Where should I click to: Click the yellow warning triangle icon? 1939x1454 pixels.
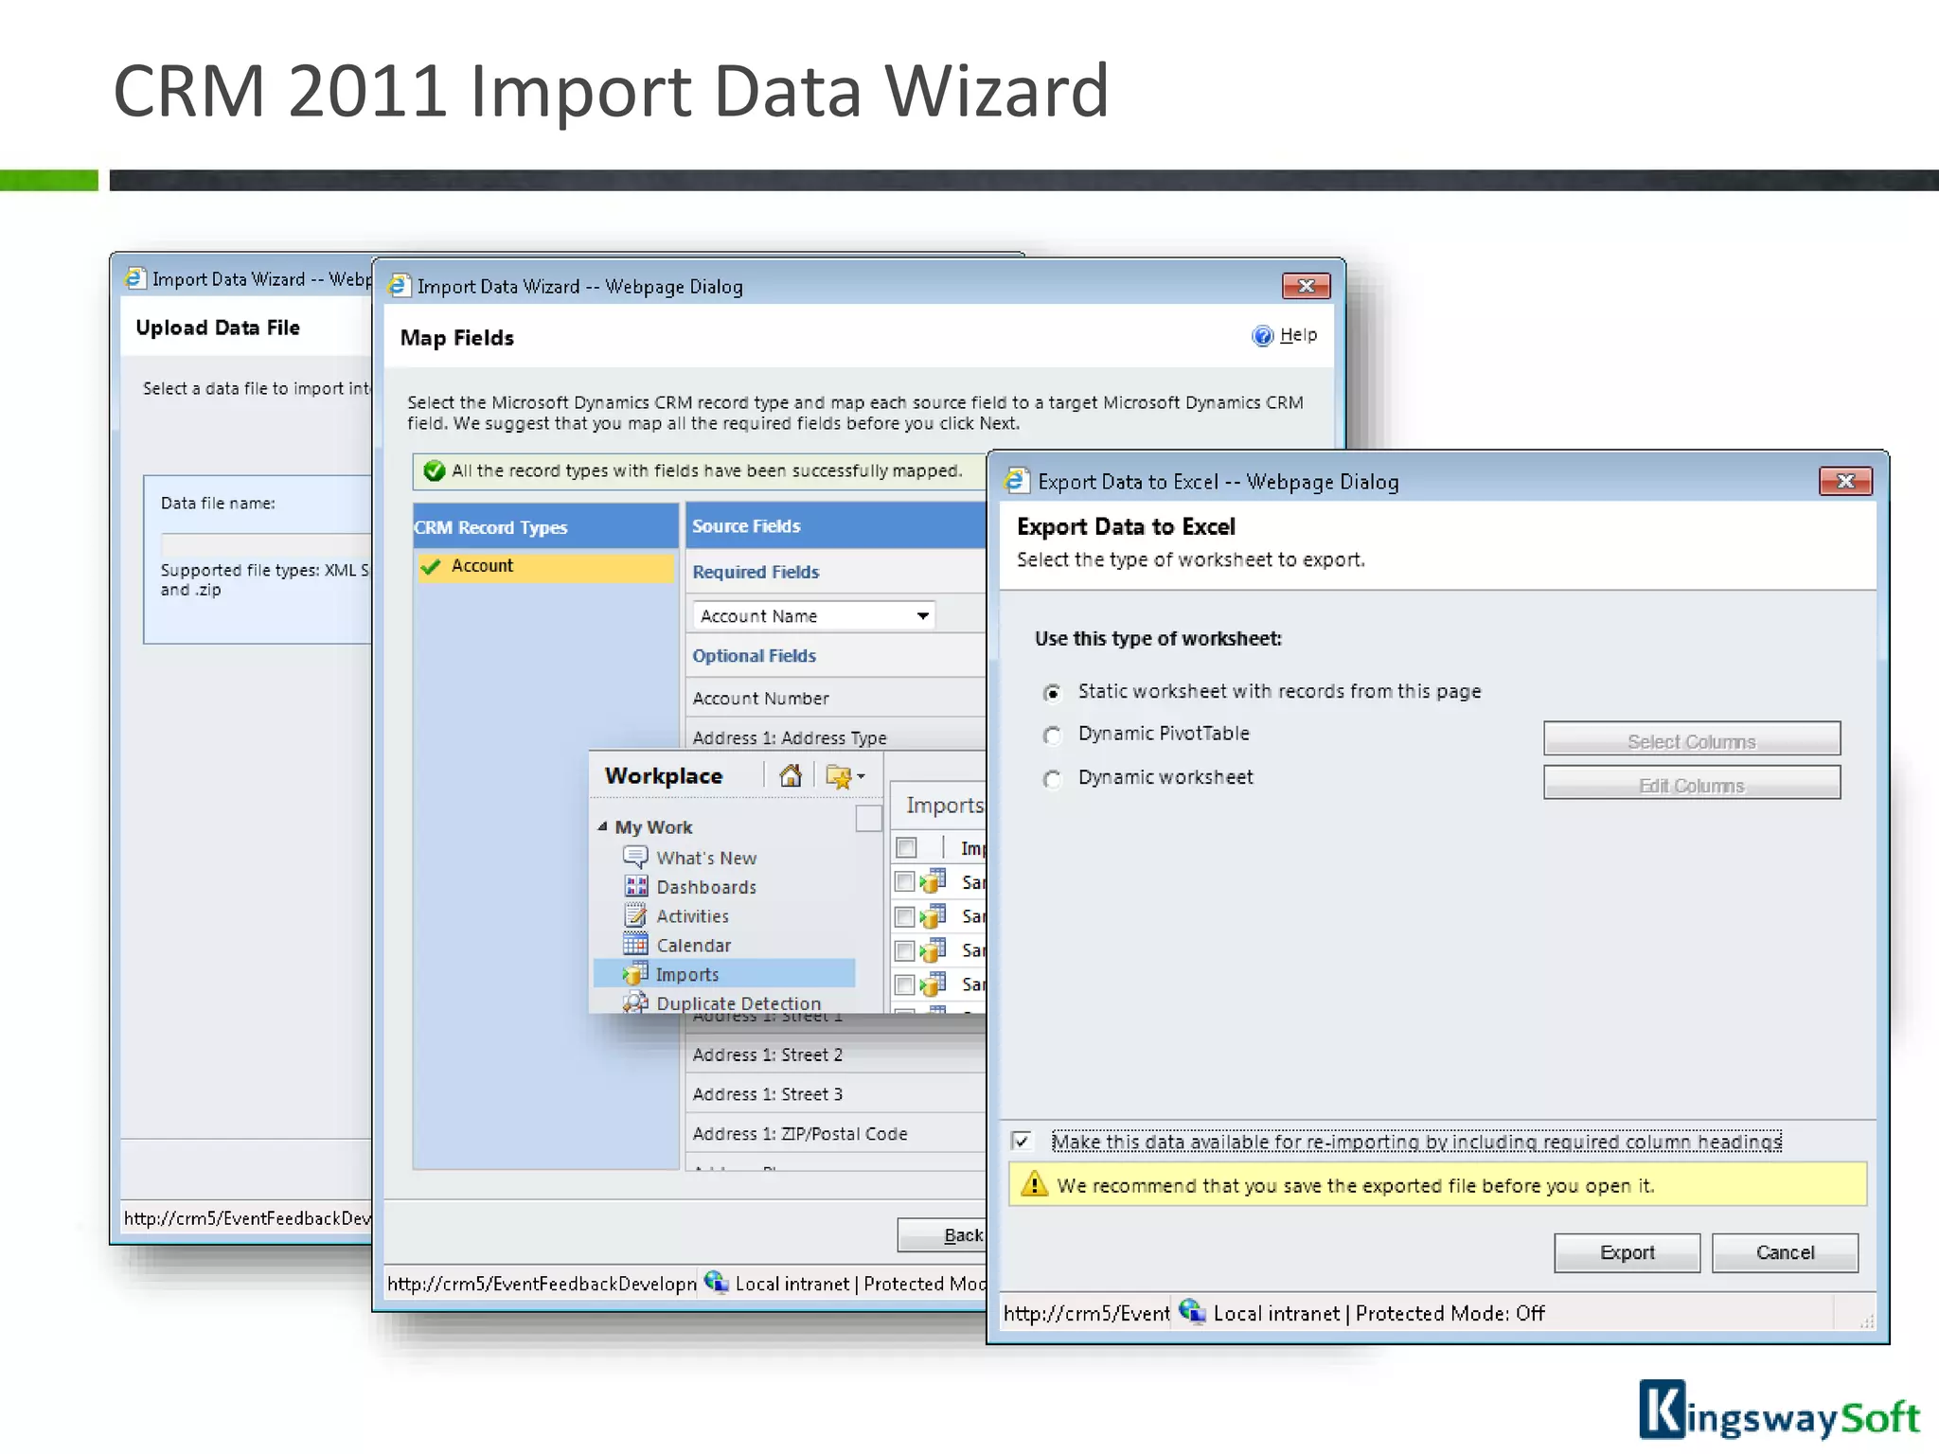pyautogui.click(x=1035, y=1184)
